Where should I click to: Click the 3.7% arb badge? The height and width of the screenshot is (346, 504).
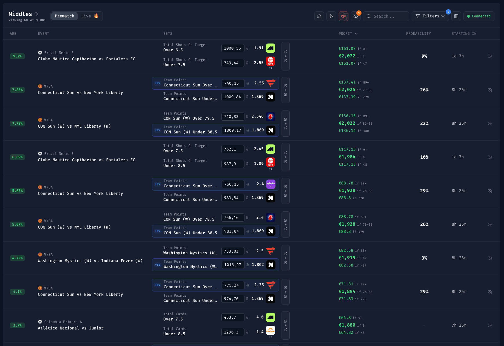17,325
